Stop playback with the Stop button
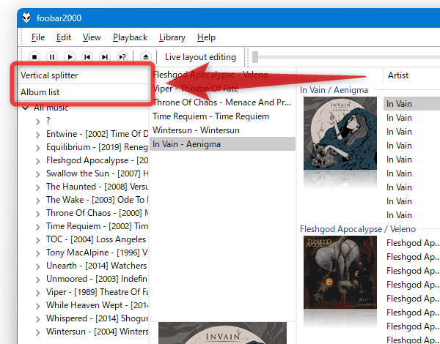 coord(34,57)
